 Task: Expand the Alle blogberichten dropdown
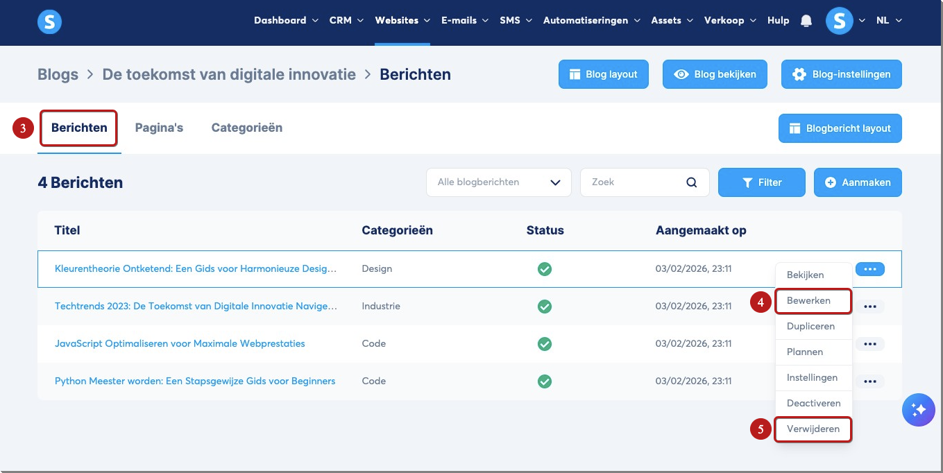499,182
